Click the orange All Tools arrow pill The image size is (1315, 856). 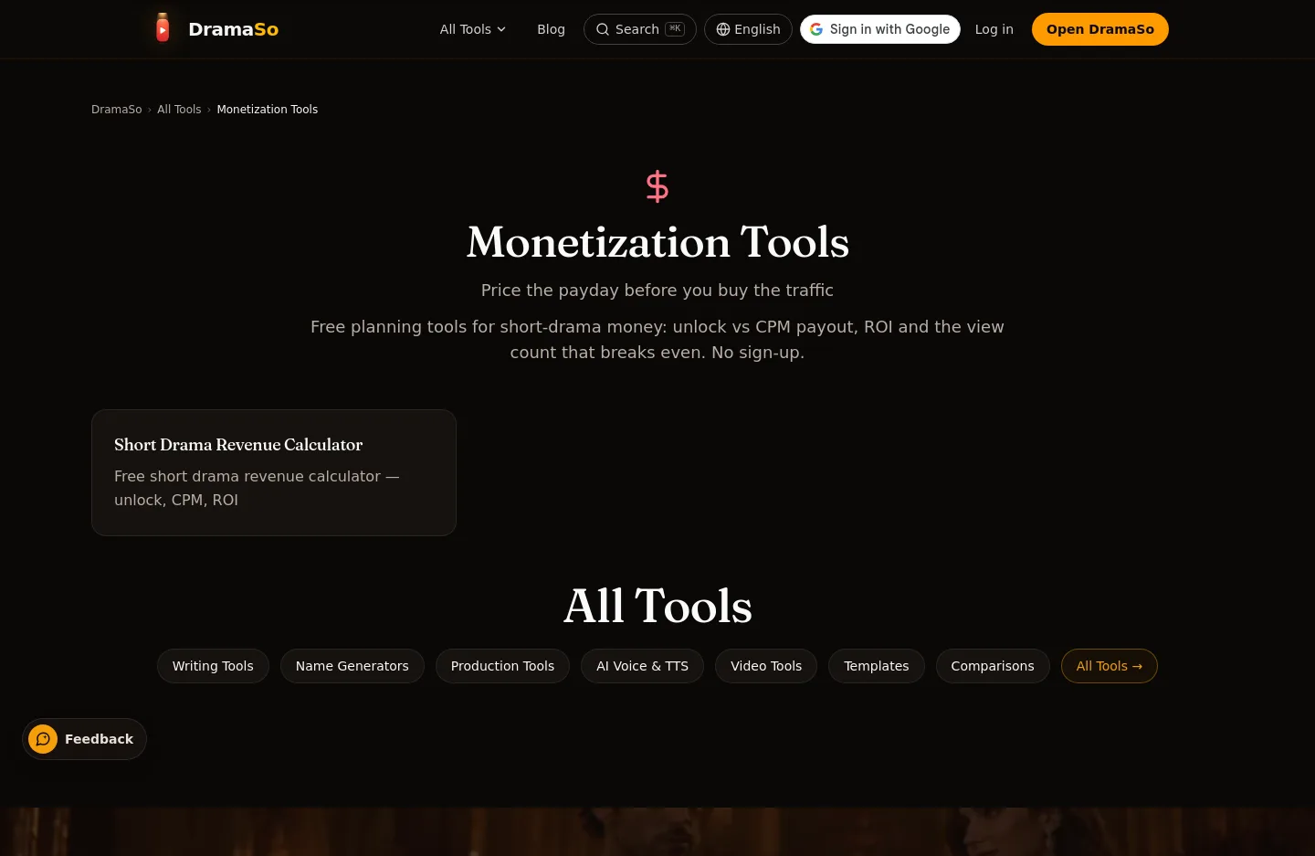click(1110, 666)
